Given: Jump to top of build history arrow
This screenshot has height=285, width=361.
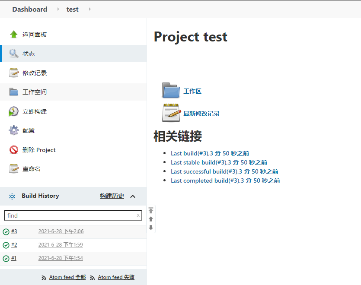Looking at the screenshot, I should (151, 210).
